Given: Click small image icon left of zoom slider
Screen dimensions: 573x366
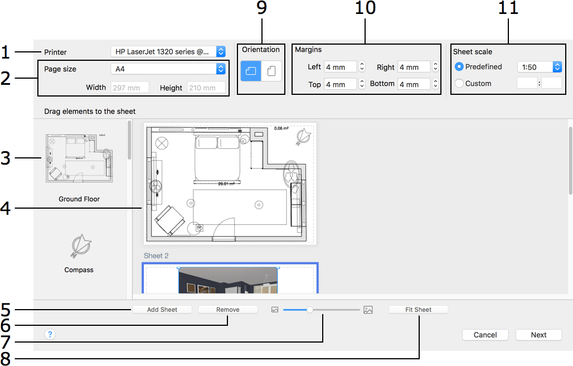Looking at the screenshot, I should coord(274,310).
